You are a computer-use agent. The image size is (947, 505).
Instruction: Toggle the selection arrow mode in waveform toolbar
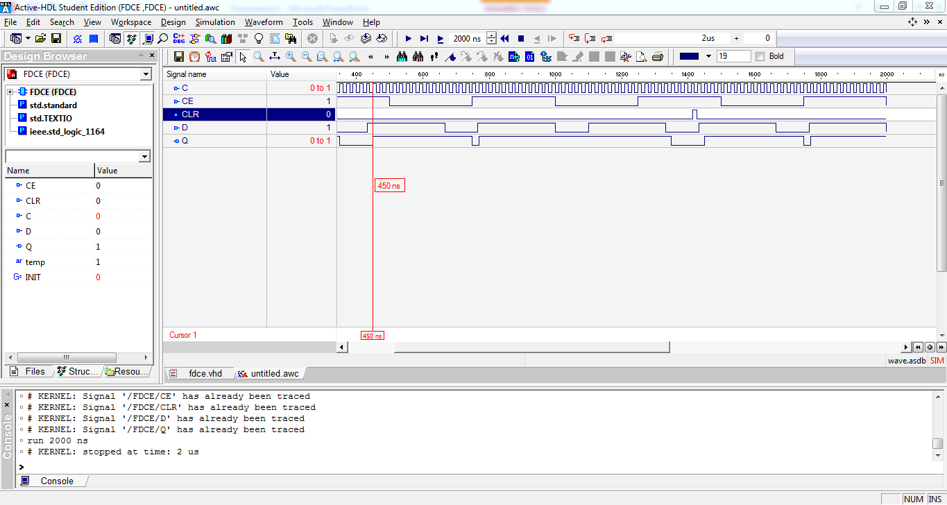pyautogui.click(x=242, y=57)
